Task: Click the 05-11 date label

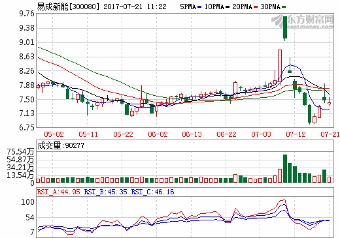Action: pos(88,134)
